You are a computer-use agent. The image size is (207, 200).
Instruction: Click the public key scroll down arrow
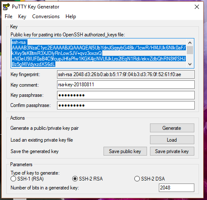(x=190, y=64)
